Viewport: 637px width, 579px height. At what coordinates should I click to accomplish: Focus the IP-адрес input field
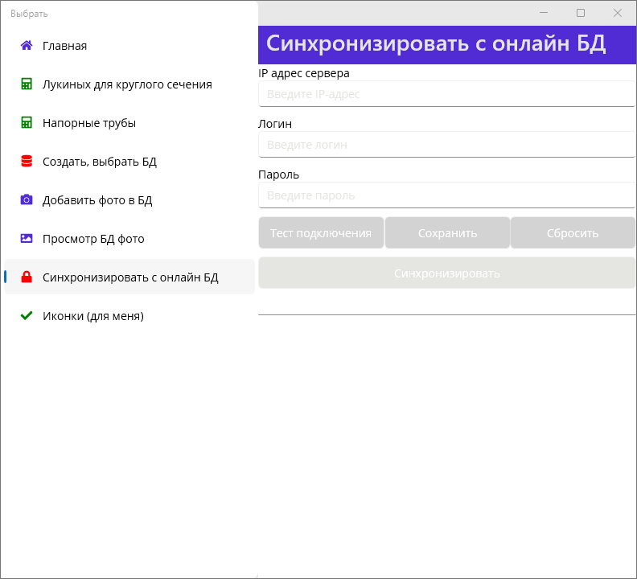446,94
